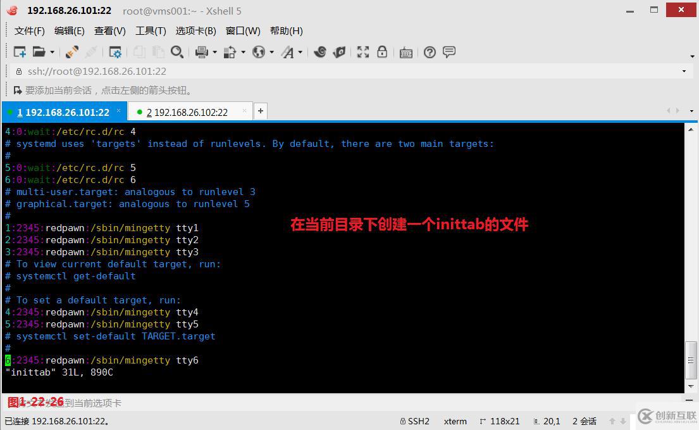Click the xterm status bar entry
The width and height of the screenshot is (699, 430).
(455, 421)
